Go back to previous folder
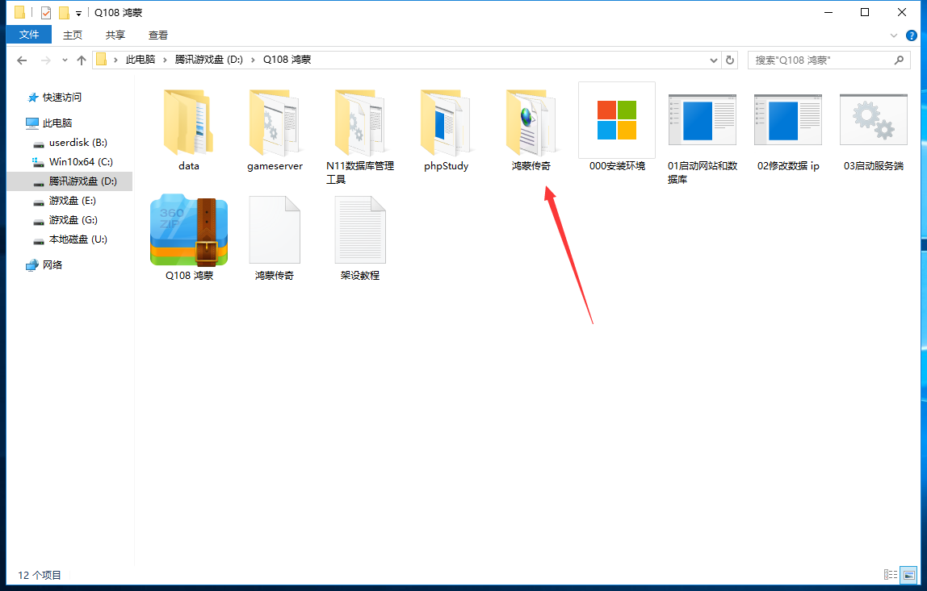The height and width of the screenshot is (591, 927). pyautogui.click(x=22, y=60)
